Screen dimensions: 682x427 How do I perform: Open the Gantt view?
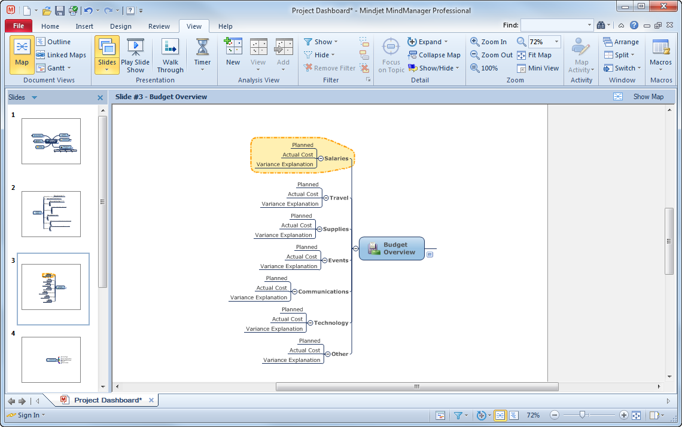[53, 67]
